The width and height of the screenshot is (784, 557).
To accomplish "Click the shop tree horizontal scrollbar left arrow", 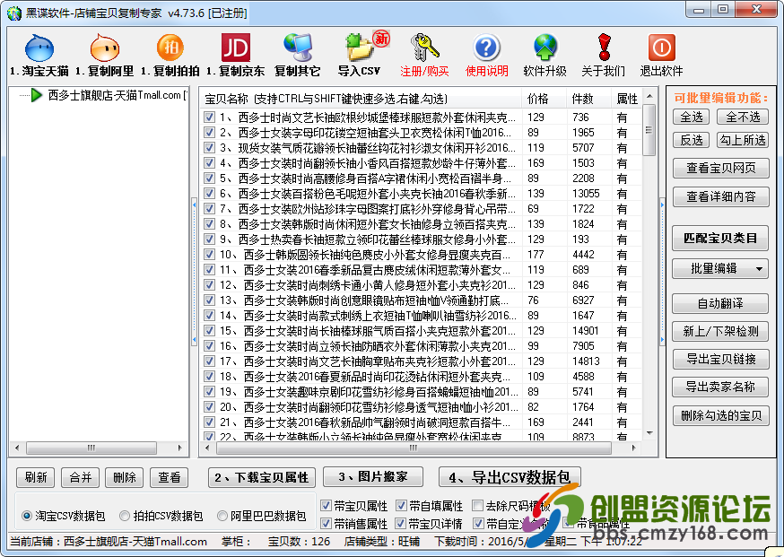I will pyautogui.click(x=17, y=448).
